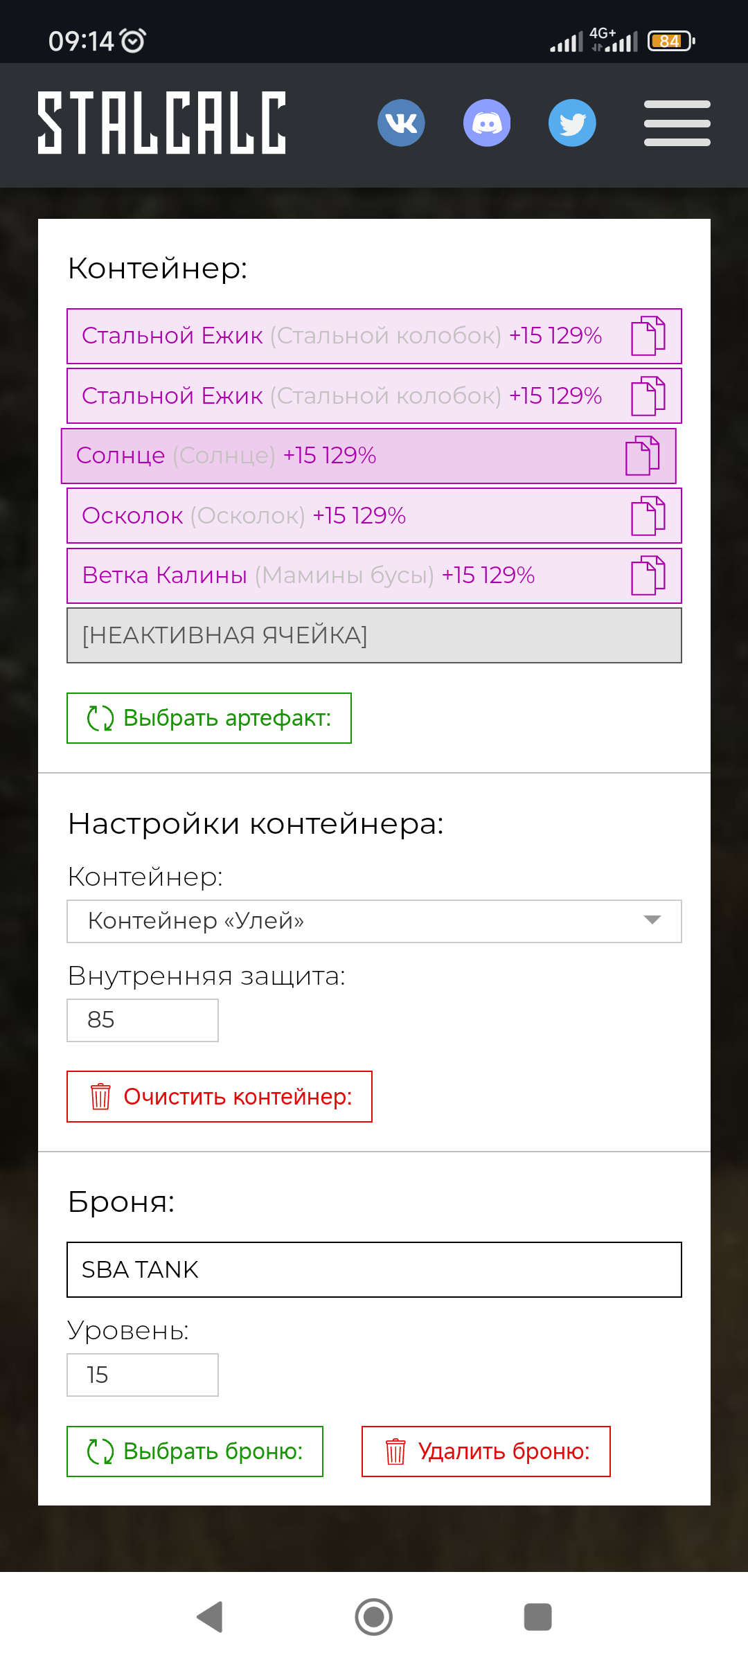
Task: Copy the first Стальной Ежик artifact
Action: (648, 336)
